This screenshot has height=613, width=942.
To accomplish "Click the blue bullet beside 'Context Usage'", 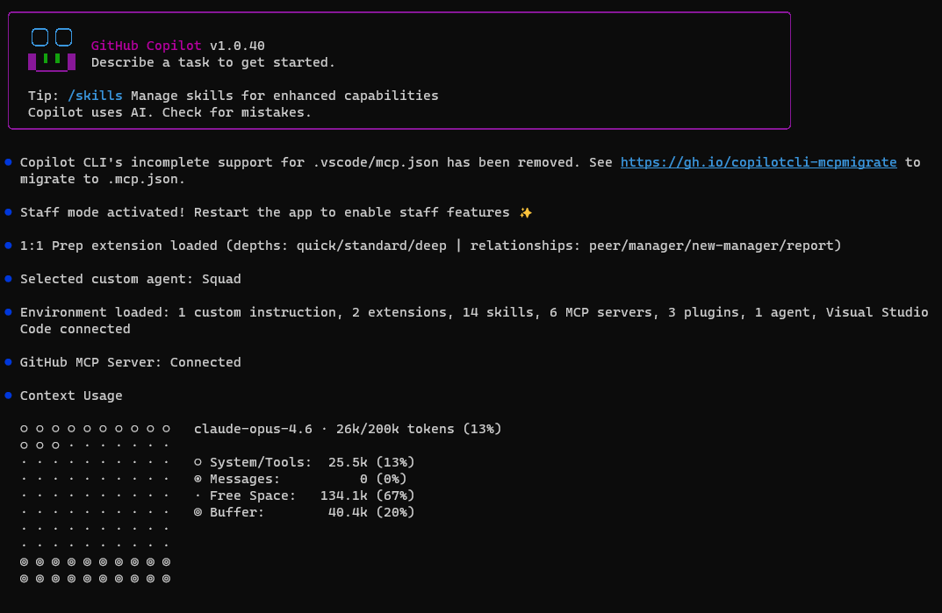I will pyautogui.click(x=9, y=395).
